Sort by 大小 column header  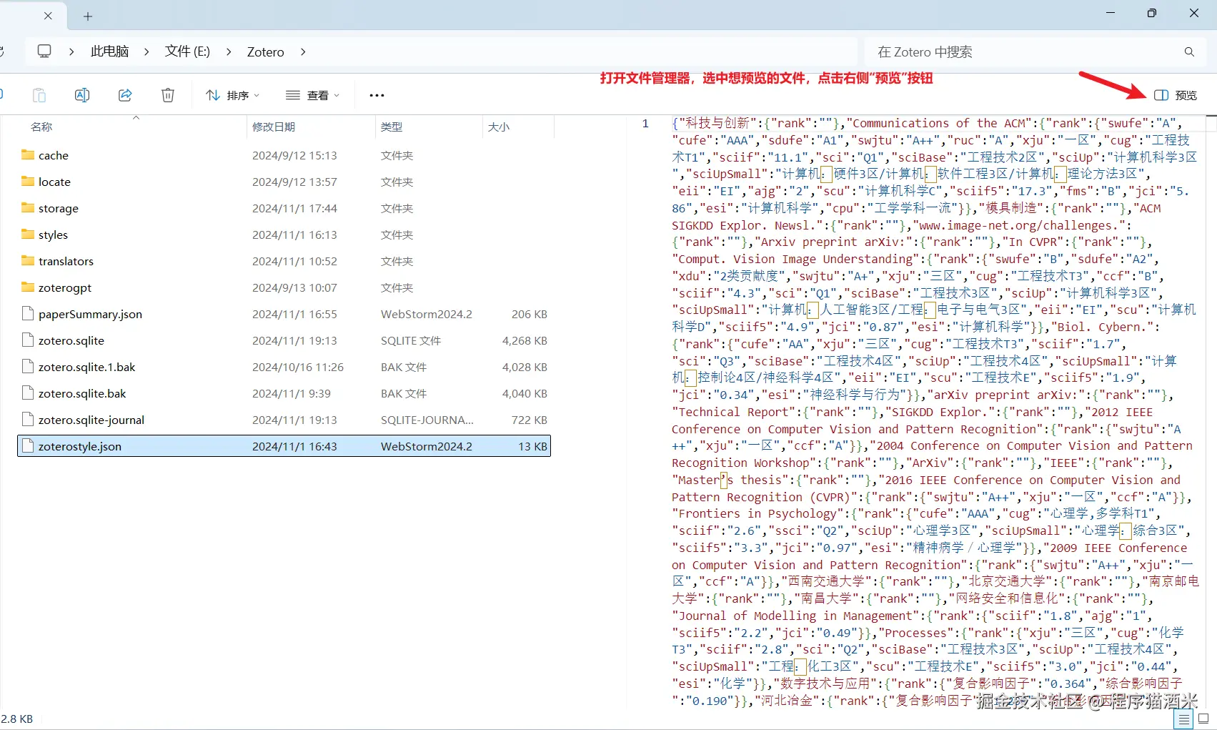(499, 127)
